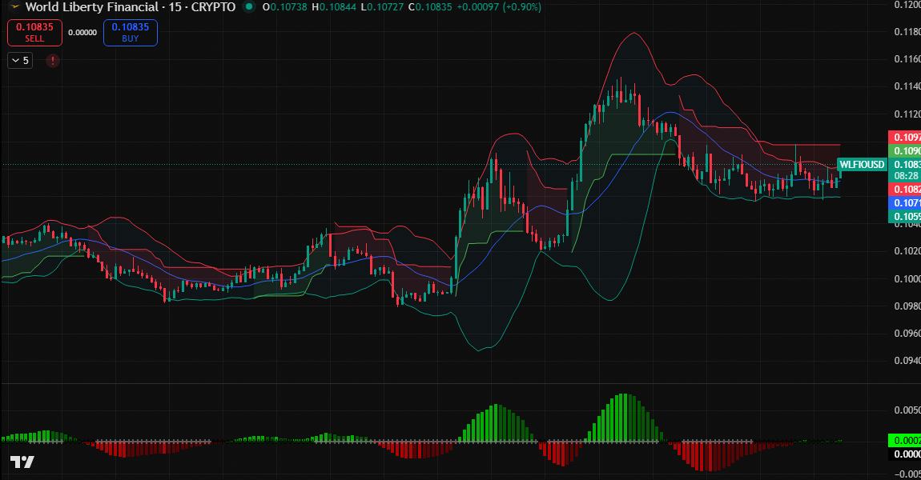The image size is (921, 480).
Task: Click the red 0.1082 price marker
Action: click(x=906, y=190)
